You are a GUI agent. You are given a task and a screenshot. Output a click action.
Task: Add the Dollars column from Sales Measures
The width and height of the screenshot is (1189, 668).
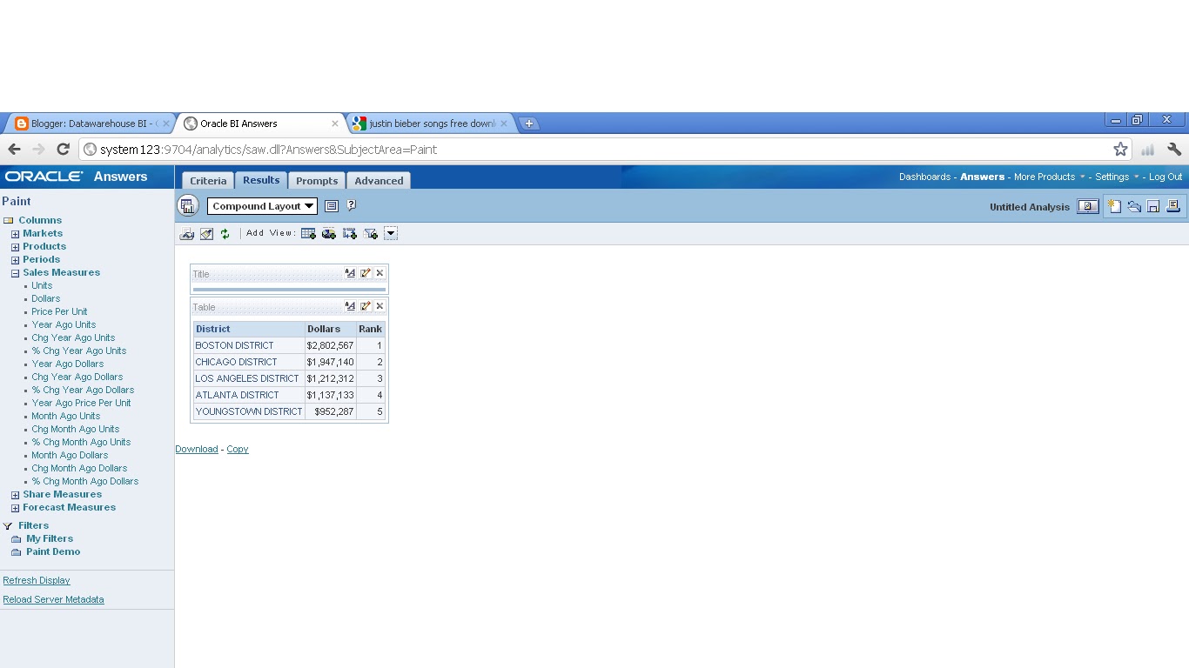point(46,298)
